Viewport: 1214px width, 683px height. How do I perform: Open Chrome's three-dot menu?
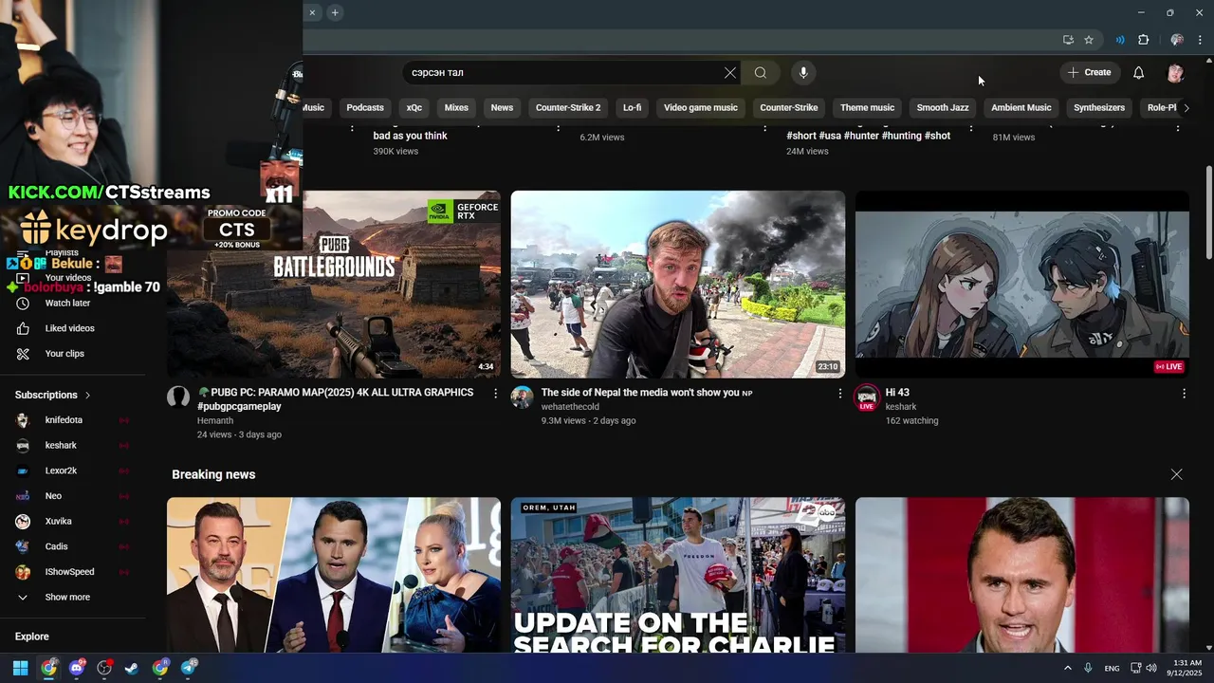click(x=1200, y=40)
